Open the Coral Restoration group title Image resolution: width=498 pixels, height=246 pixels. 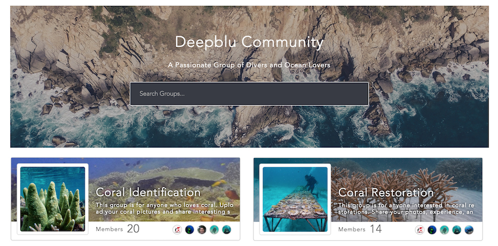[x=386, y=192]
